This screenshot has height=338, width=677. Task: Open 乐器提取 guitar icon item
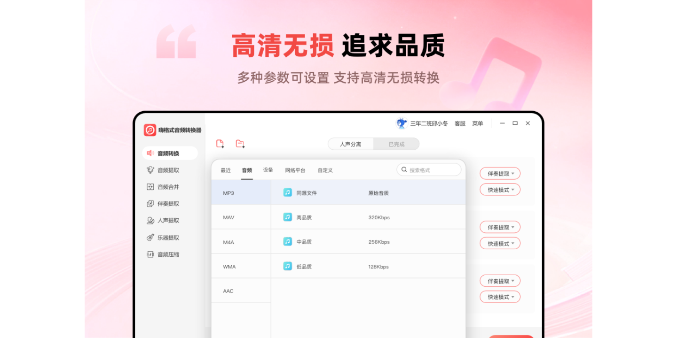[x=168, y=238]
